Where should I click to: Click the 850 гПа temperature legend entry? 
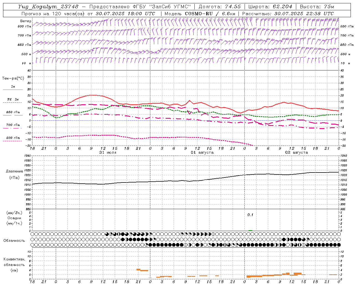click(x=13, y=112)
